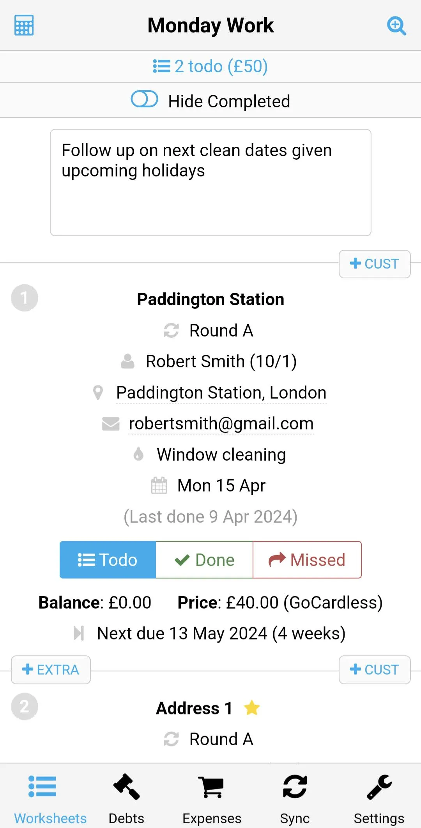This screenshot has width=421, height=828.
Task: Tap the magnifier zoom search icon
Action: (x=396, y=26)
